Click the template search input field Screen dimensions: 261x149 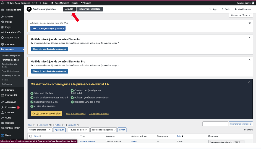coord(215,124)
